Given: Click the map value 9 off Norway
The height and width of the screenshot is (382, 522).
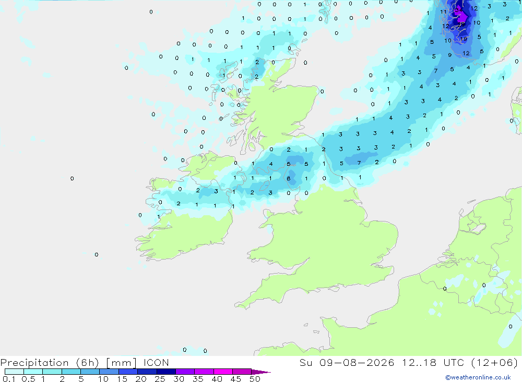Looking at the screenshot, I should point(450,55).
